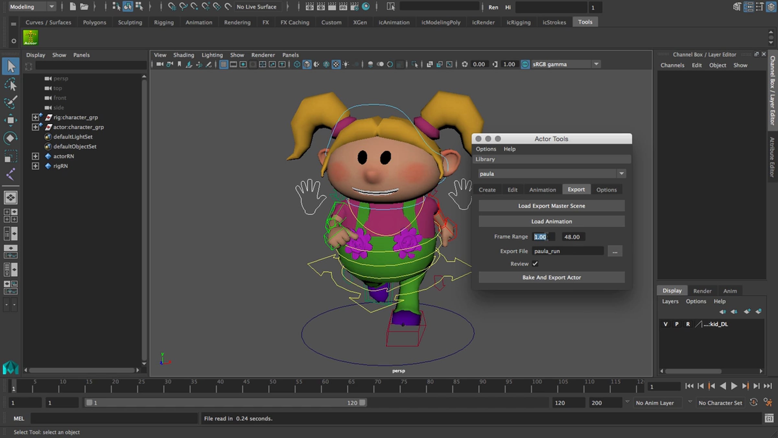The width and height of the screenshot is (778, 438).
Task: Open the sRGB gamma color space dropdown
Action: tap(596, 64)
